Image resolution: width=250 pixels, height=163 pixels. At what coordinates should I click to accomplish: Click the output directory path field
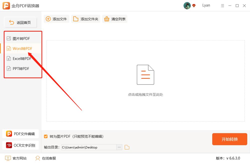(90, 147)
